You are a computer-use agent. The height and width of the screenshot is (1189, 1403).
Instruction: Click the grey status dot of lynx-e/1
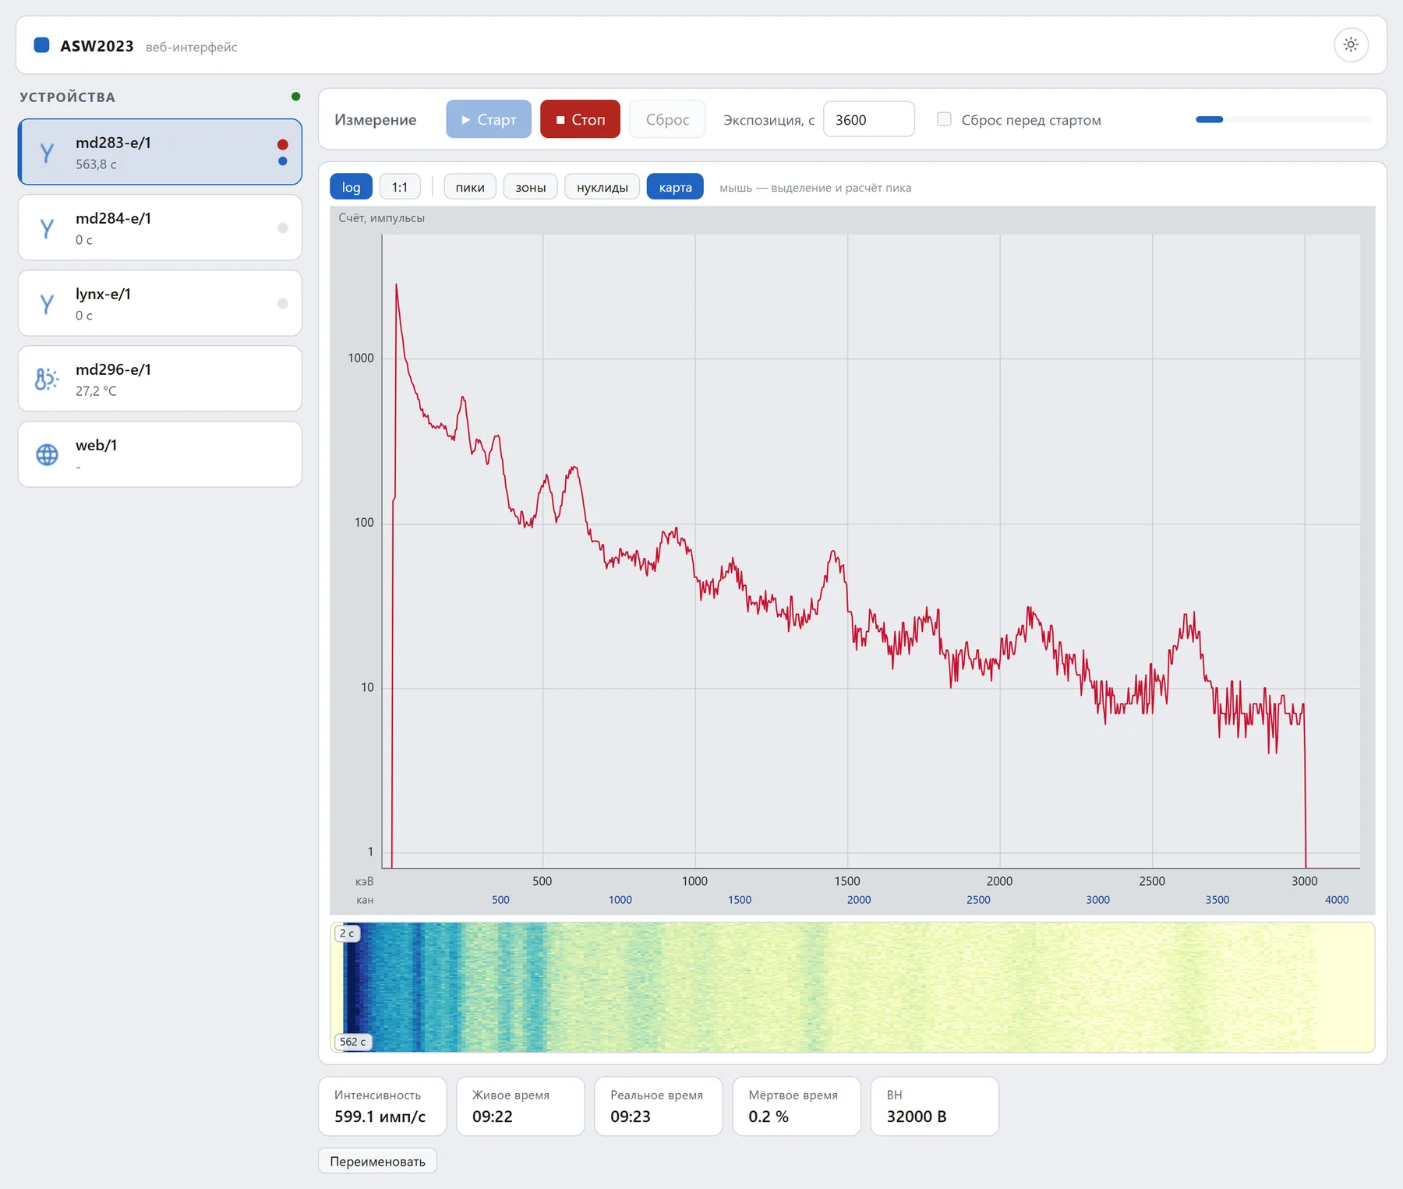click(283, 303)
